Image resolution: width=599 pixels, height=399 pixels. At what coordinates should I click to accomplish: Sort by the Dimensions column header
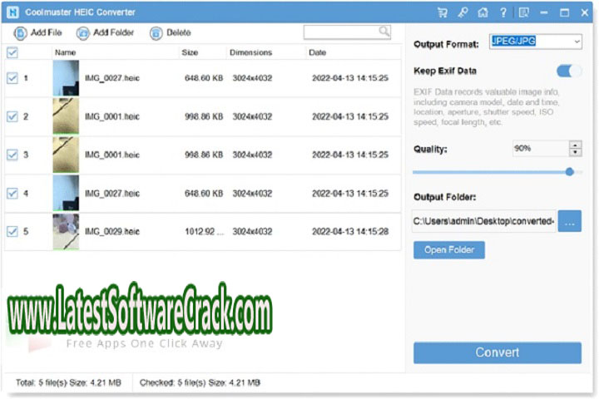click(x=250, y=52)
